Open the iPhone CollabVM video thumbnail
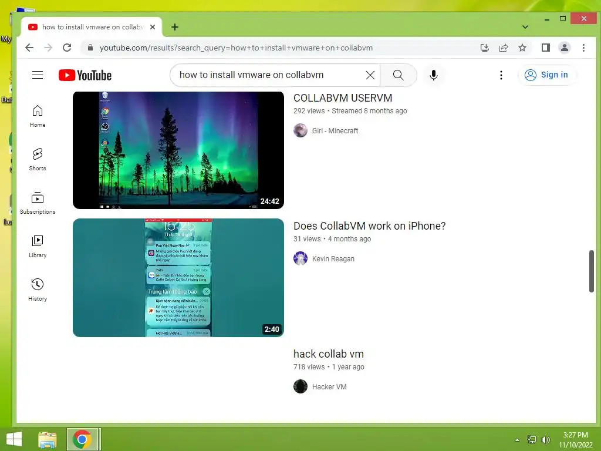Image resolution: width=601 pixels, height=451 pixels. tap(178, 278)
